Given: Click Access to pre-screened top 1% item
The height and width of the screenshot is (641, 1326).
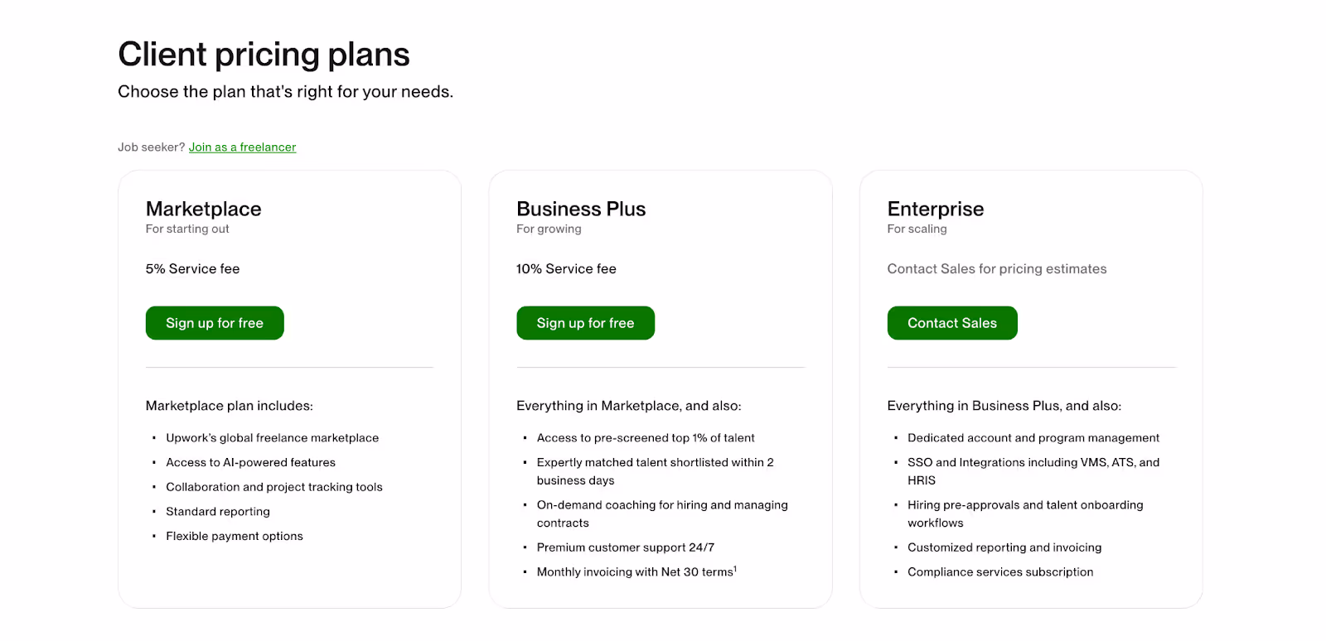Looking at the screenshot, I should click(x=646, y=438).
